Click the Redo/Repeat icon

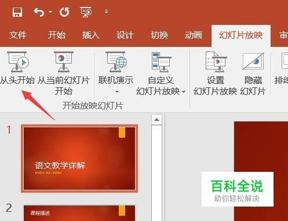tap(64, 12)
